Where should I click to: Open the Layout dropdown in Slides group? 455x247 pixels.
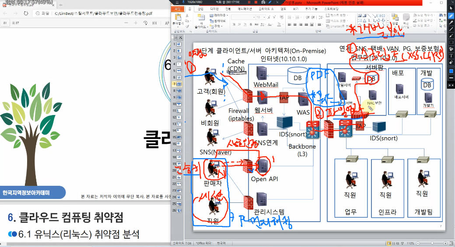click(x=219, y=15)
